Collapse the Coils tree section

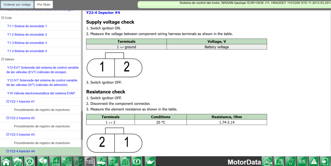3,18
